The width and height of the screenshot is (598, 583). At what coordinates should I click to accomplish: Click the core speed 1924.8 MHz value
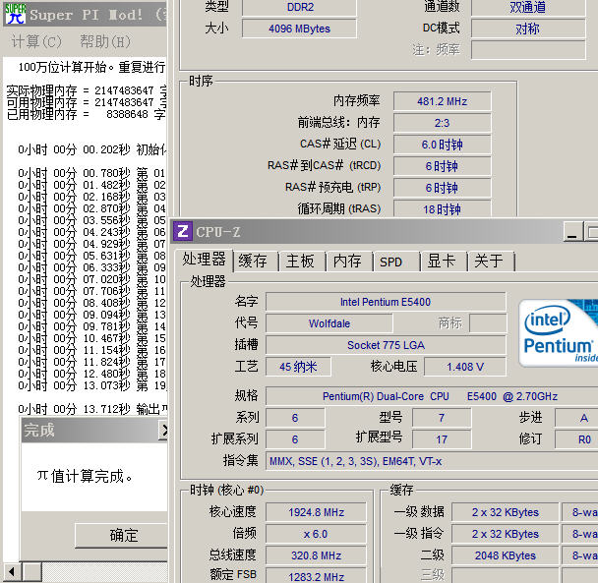[316, 512]
